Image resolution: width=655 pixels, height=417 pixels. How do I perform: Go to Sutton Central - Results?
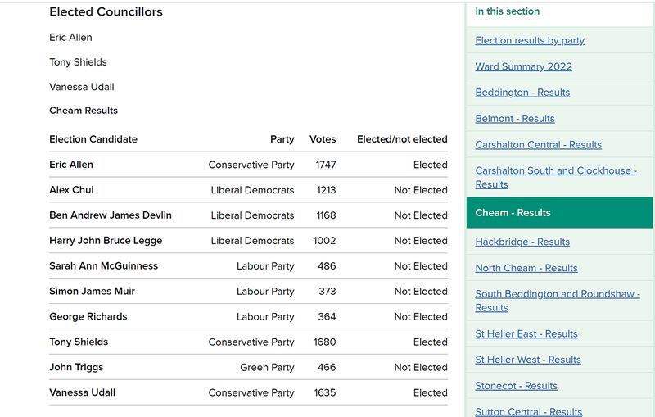(528, 411)
